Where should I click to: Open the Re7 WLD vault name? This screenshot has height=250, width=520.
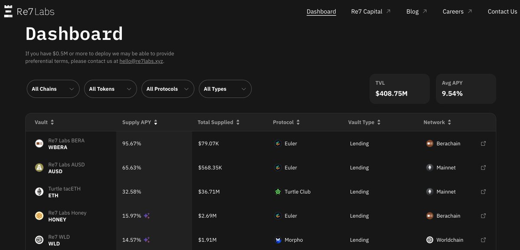tap(59, 237)
